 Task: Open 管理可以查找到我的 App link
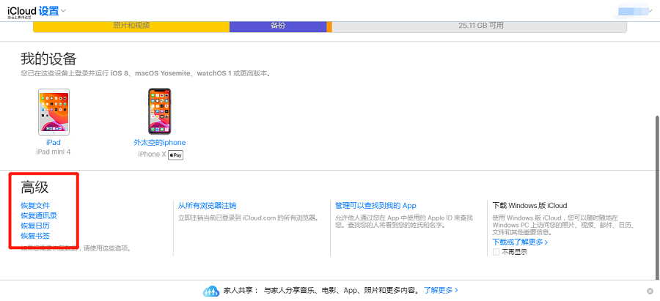pos(375,206)
